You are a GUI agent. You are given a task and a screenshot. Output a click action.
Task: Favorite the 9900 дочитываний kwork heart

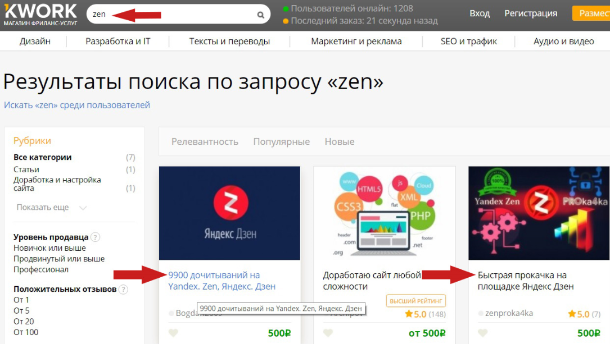(173, 333)
